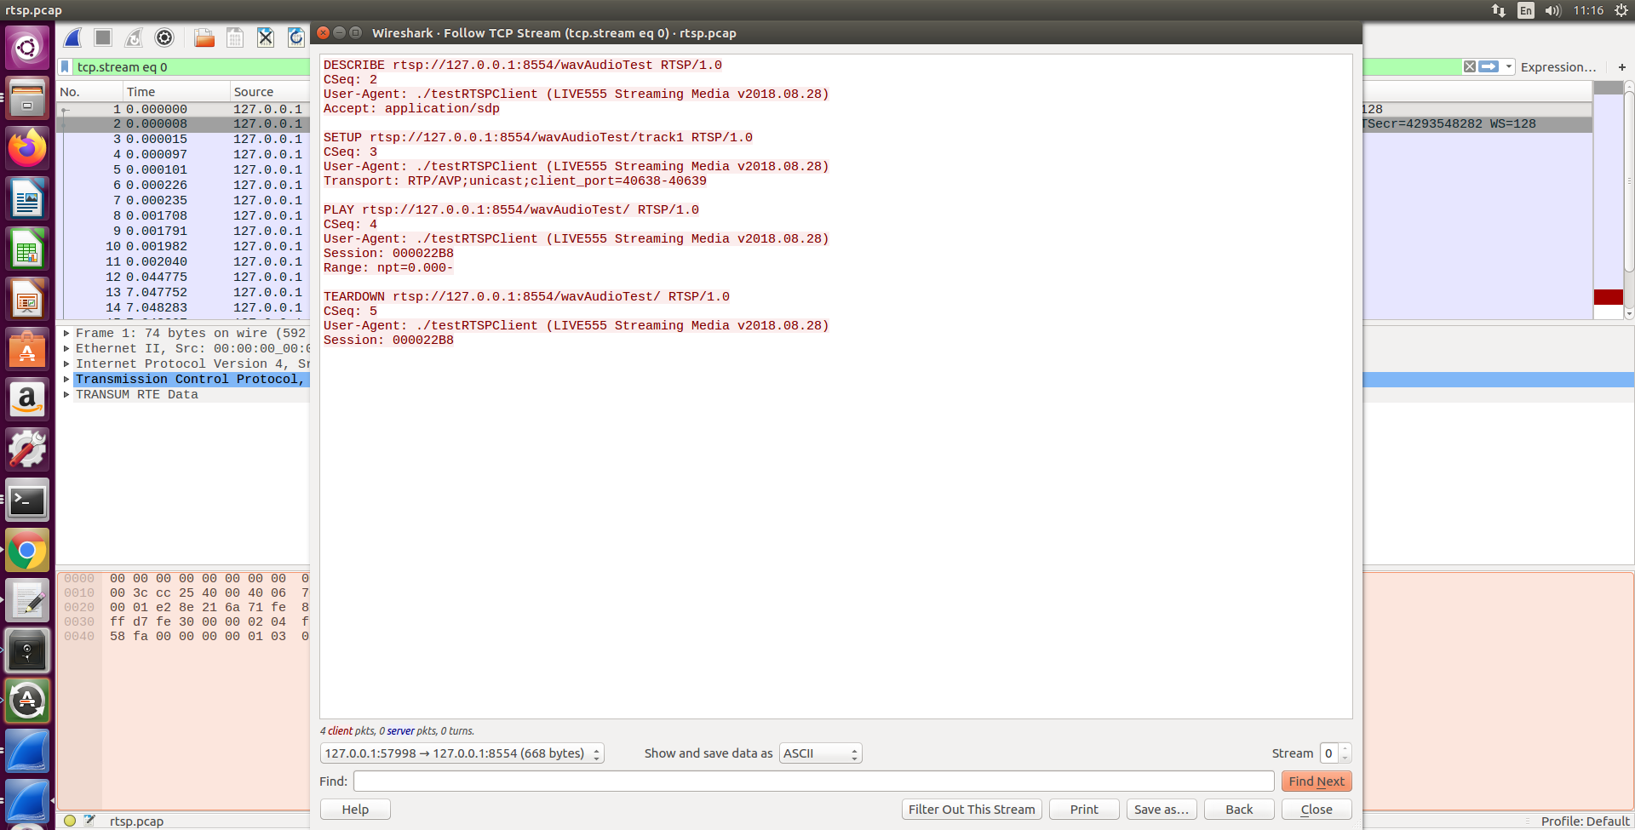Open the display filter history dropdown arrow
The height and width of the screenshot is (830, 1635).
coord(1509,66)
